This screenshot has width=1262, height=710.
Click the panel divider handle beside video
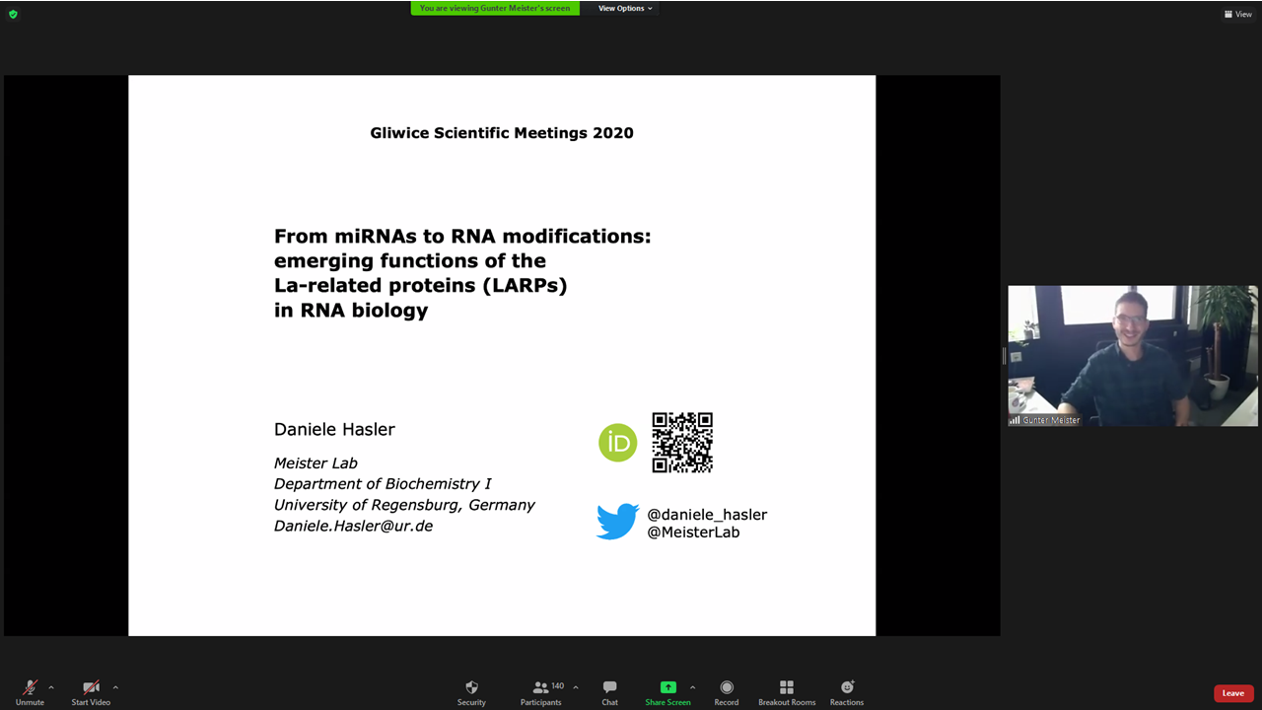pos(1004,356)
